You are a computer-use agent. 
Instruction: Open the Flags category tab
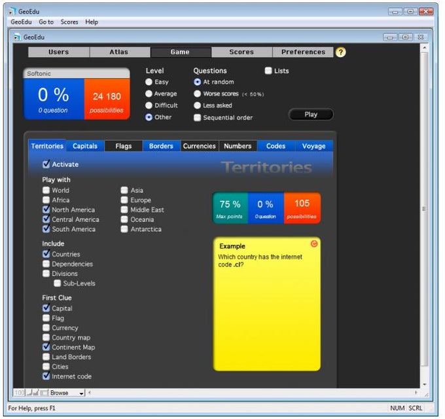pyautogui.click(x=124, y=146)
